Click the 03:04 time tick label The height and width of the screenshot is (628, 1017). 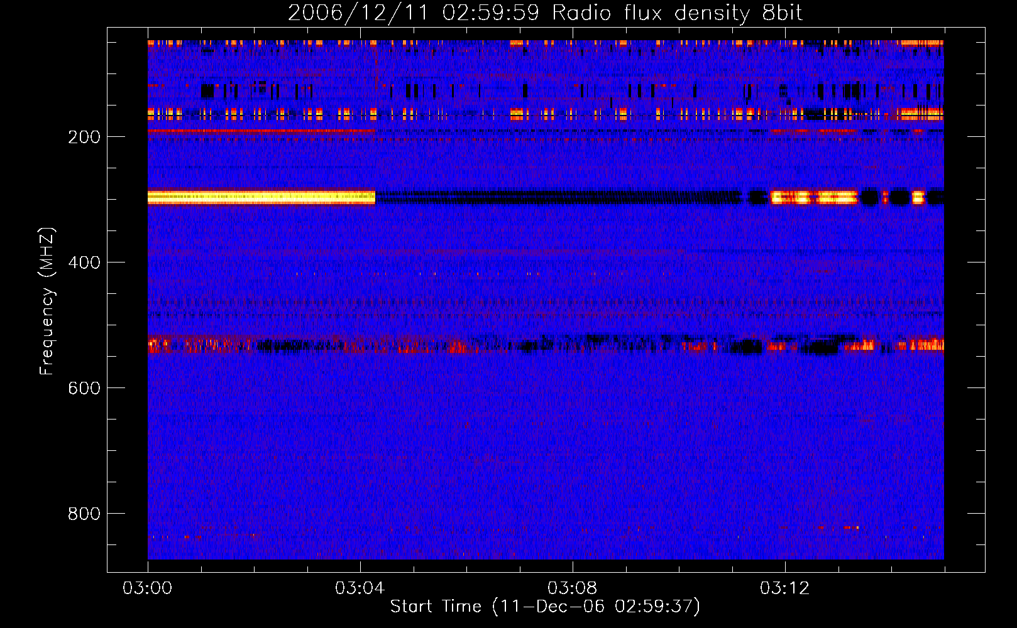pos(360,588)
